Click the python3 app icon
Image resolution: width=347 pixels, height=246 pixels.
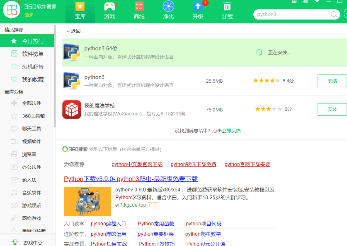(71, 81)
